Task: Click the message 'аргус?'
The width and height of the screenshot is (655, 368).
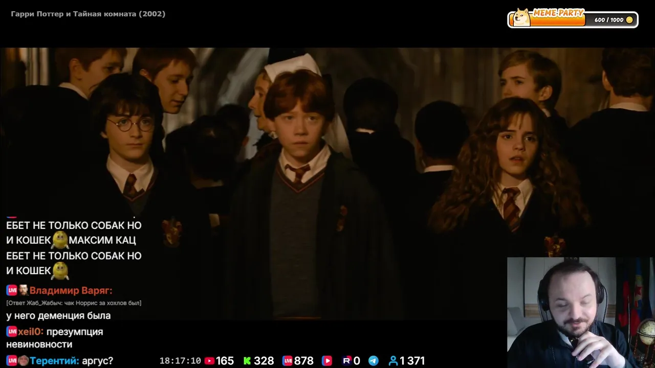Action: (x=97, y=361)
